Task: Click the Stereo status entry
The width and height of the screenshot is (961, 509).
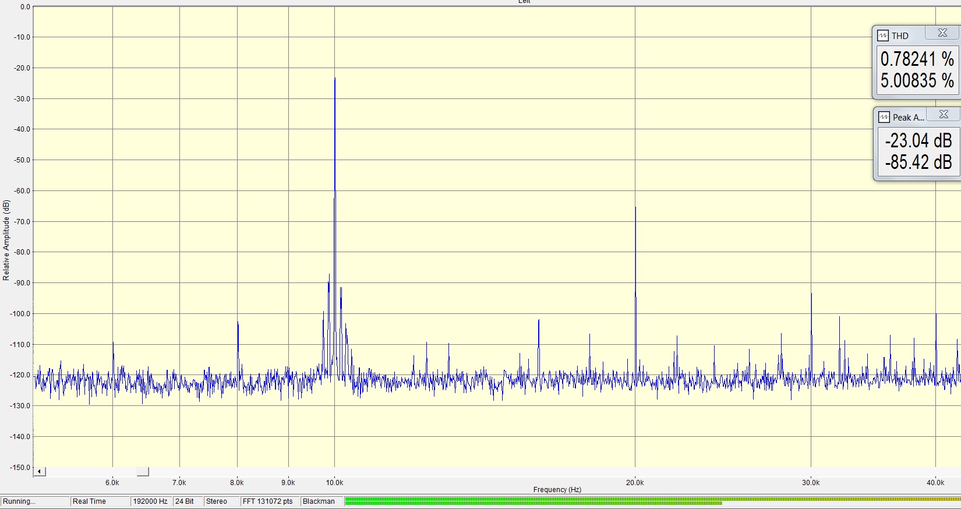Action: (x=221, y=501)
